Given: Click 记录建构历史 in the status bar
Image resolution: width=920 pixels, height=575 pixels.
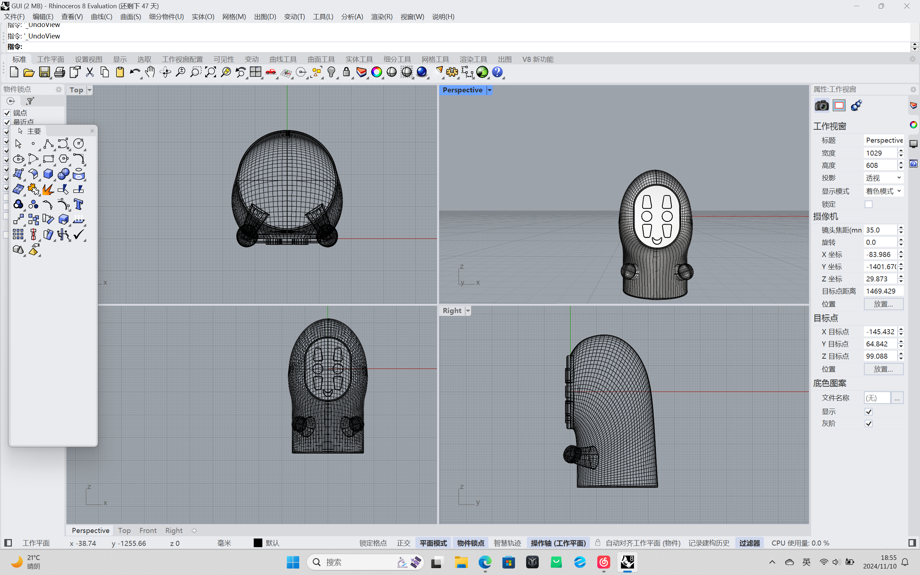Looking at the screenshot, I should (709, 543).
